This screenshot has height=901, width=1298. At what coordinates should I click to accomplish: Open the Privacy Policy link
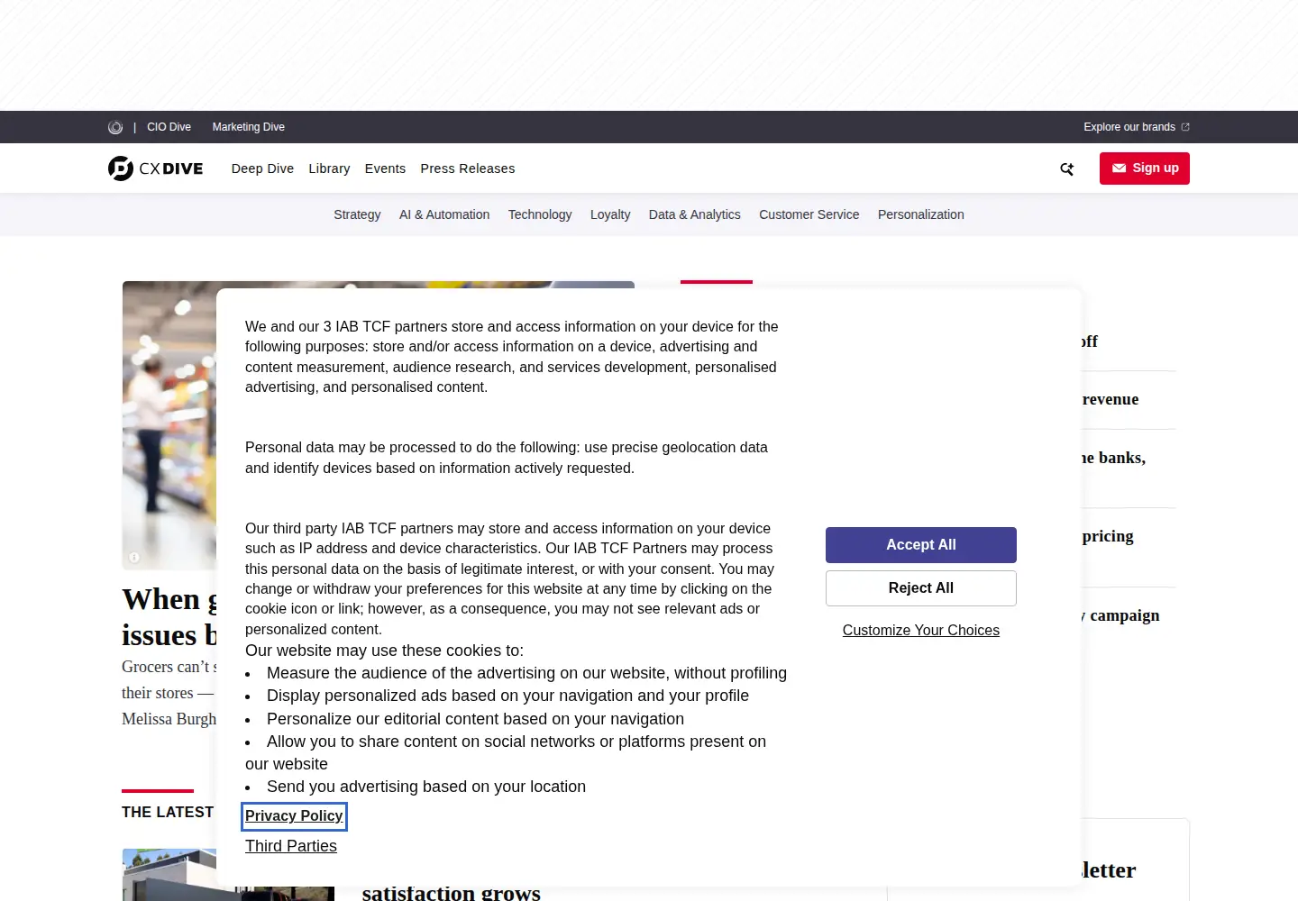point(294,816)
